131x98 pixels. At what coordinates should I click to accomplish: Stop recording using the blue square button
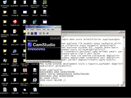point(35,33)
